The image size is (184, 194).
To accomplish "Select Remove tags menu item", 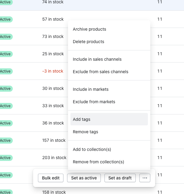I will pos(85,132).
